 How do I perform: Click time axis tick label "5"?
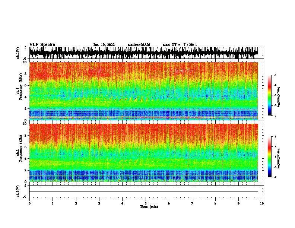click(146, 203)
